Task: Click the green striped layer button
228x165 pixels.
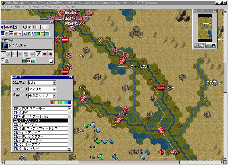Action: pos(38,34)
